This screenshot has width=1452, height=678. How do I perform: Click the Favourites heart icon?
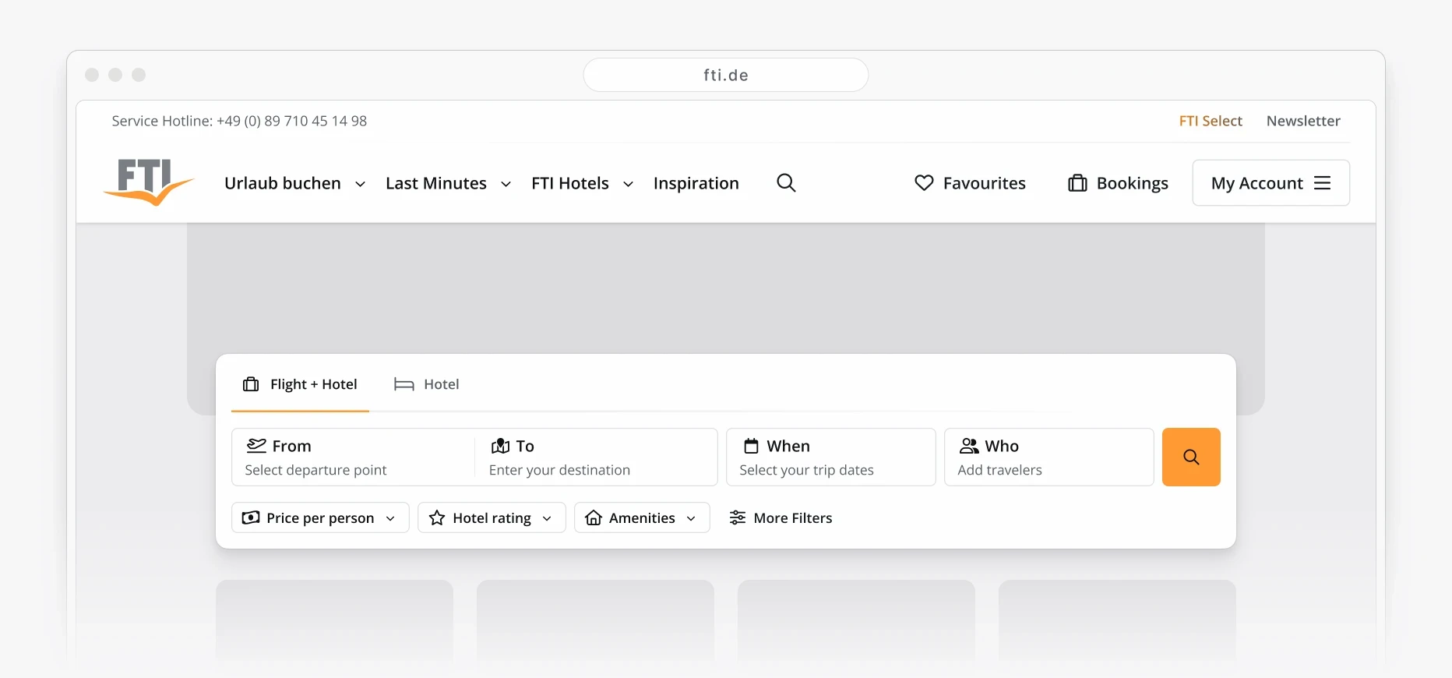(x=924, y=183)
